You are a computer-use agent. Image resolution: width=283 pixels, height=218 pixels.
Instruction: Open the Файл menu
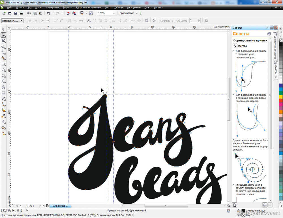[10, 8]
